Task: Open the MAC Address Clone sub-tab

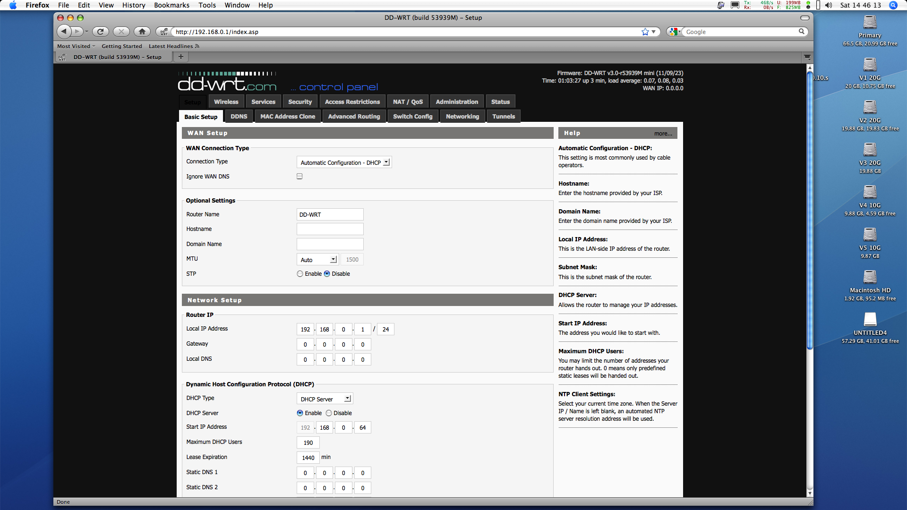Action: (x=288, y=116)
